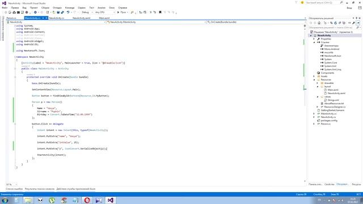The image size is (363, 204).
Task: Switch to the Person.cs tab
Action: click(11, 18)
